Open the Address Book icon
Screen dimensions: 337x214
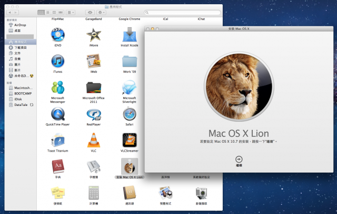tap(130, 192)
